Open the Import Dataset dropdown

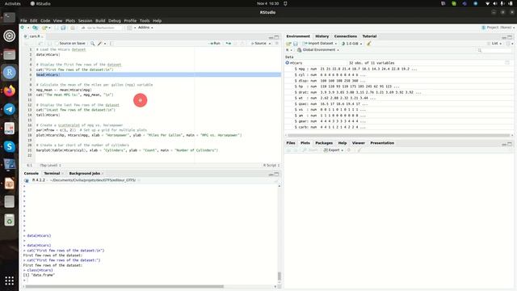320,44
